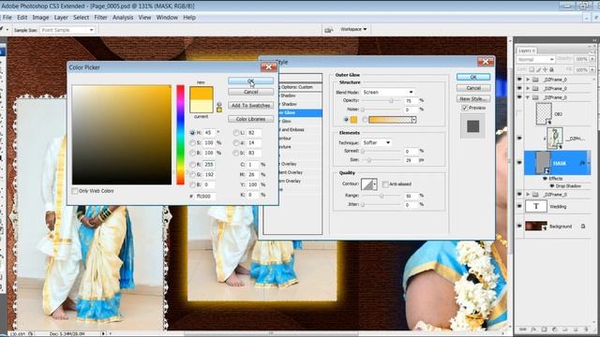Viewport: 600px width, 337px height.
Task: Toggle the Effects visibility eye under MASK layer
Action: coord(546,179)
